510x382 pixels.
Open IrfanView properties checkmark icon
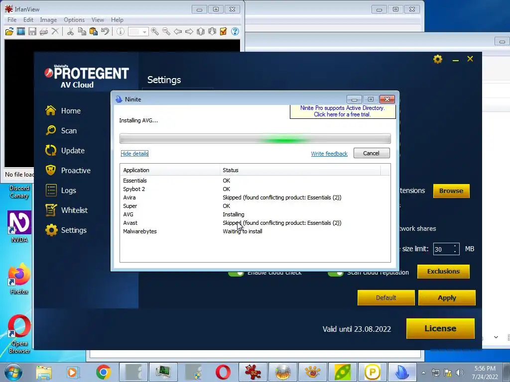(x=224, y=31)
